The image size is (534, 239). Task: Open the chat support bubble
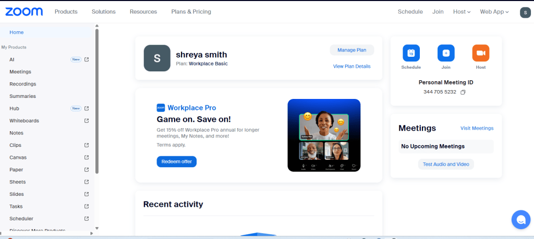point(521,220)
